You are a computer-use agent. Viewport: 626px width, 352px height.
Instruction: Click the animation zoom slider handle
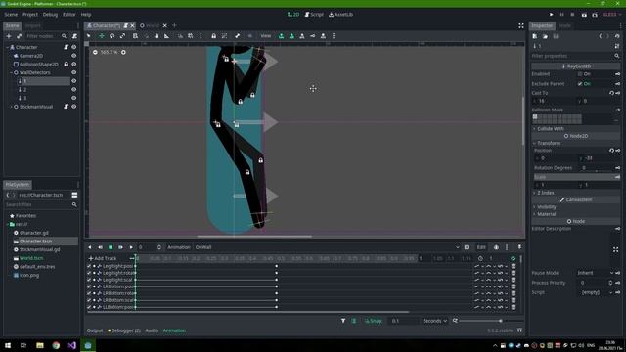click(500, 321)
